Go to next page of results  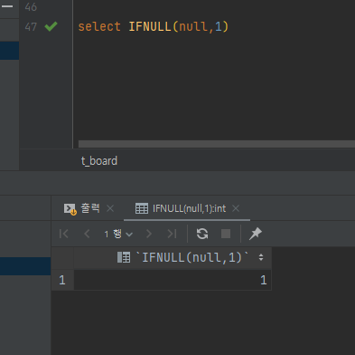click(x=149, y=234)
